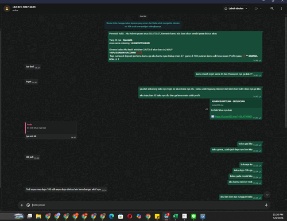Viewport: 287px width, 221px height.
Task: Jump to quoted message 'Ini link Situs nya kak'
Action: click(x=51, y=128)
